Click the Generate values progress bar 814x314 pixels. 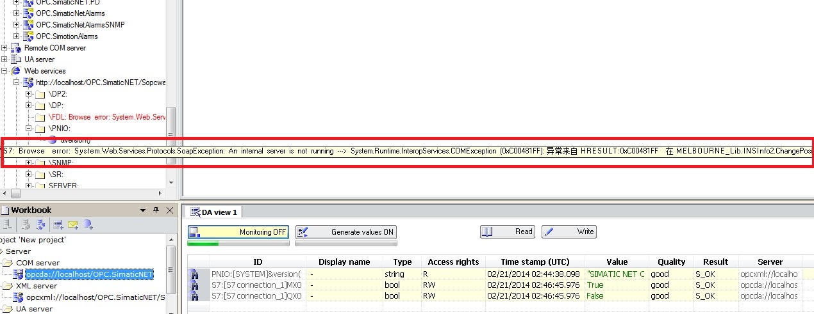(346, 243)
